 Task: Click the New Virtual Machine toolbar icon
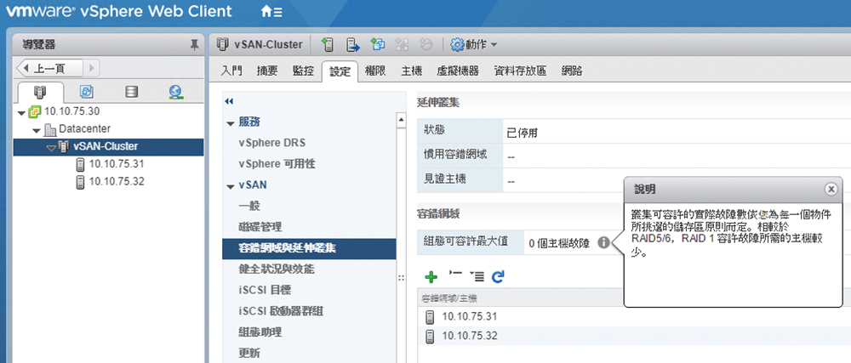click(x=378, y=44)
